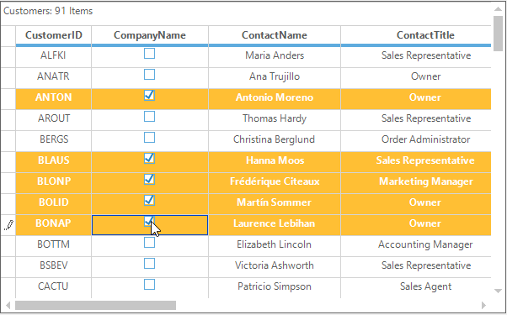Click the Accounting Manager title cell
The width and height of the screenshot is (507, 315).
[416, 246]
